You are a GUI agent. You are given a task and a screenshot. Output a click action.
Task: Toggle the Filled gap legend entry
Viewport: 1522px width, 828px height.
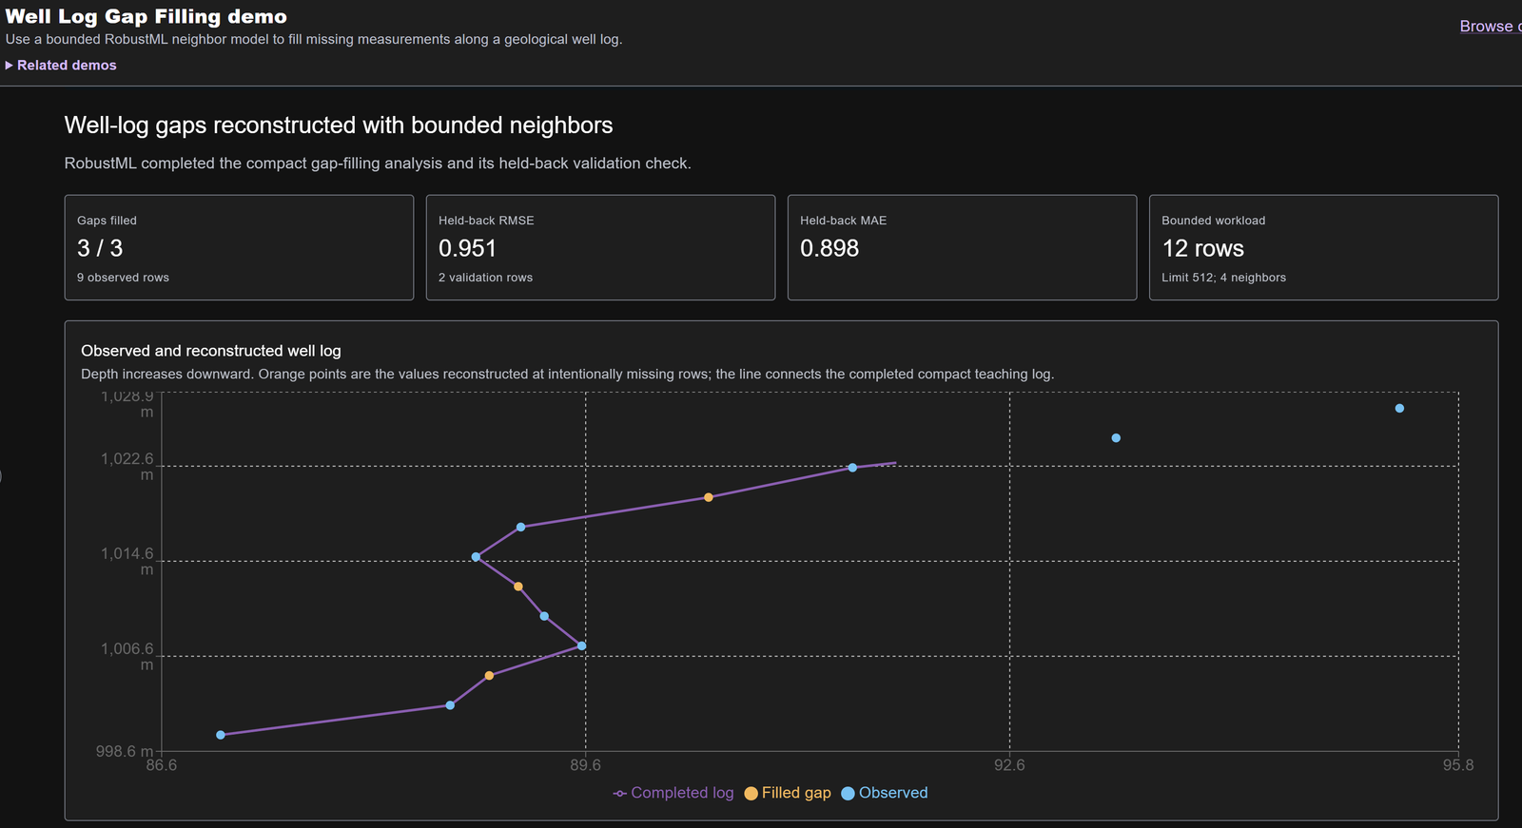click(788, 793)
